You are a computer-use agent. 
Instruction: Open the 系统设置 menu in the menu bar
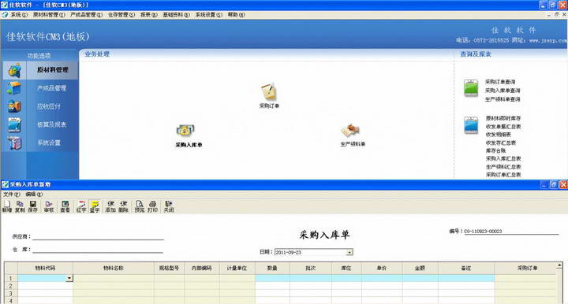point(208,15)
